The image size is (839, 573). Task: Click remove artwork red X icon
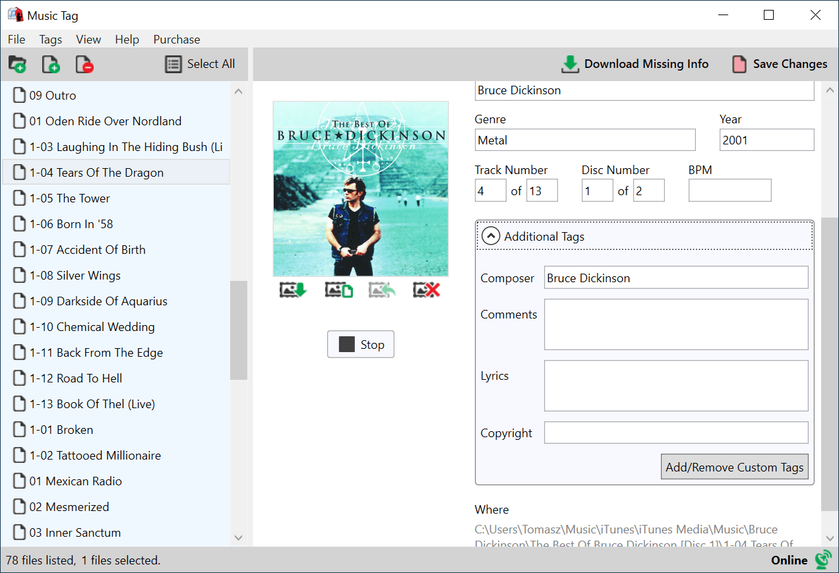point(427,290)
